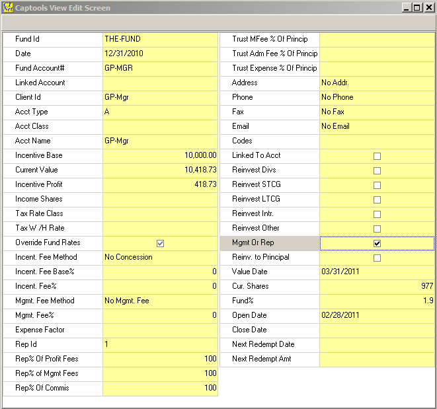Click the Fund Id value field

tap(160, 39)
